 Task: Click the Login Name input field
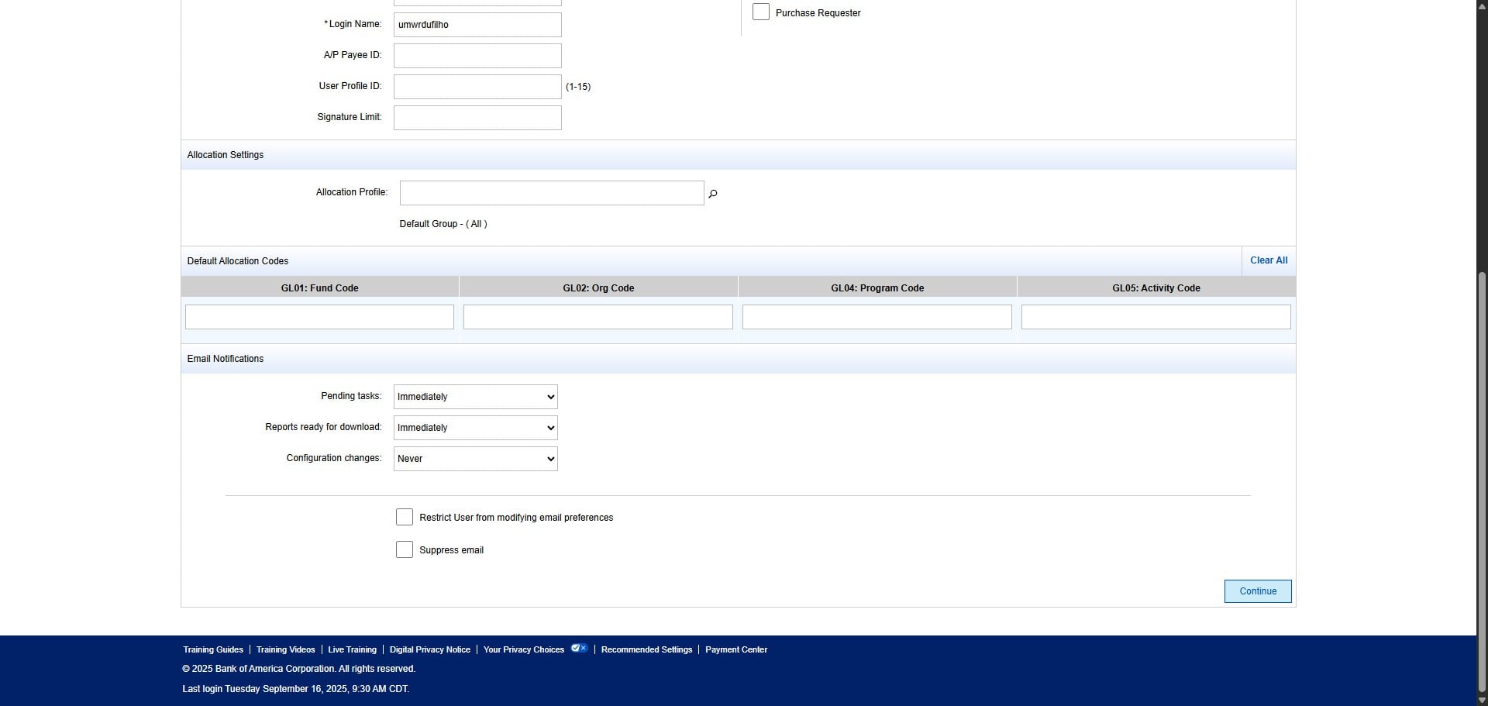click(x=477, y=25)
